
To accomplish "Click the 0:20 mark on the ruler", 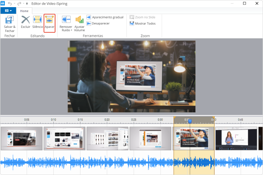I will (107, 119).
